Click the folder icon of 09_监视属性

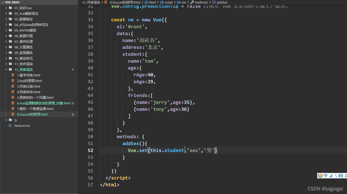(10, 53)
